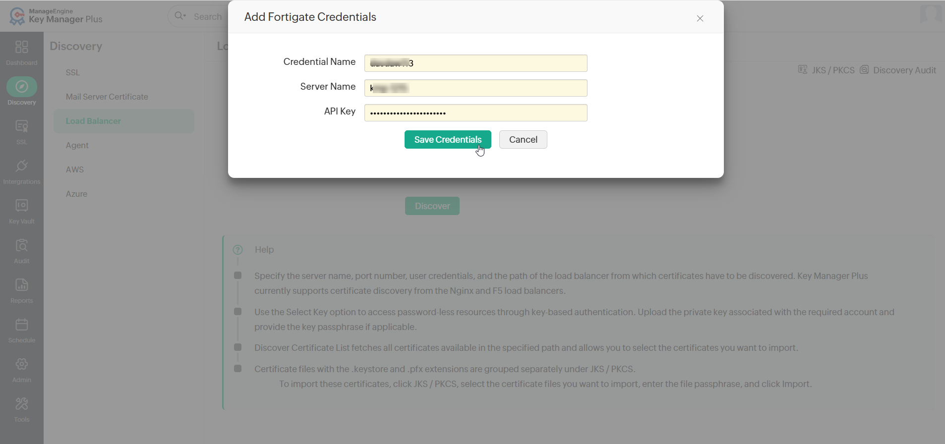Viewport: 945px width, 444px height.
Task: Close the Add Fortigate Credentials dialog
Action: 700,18
